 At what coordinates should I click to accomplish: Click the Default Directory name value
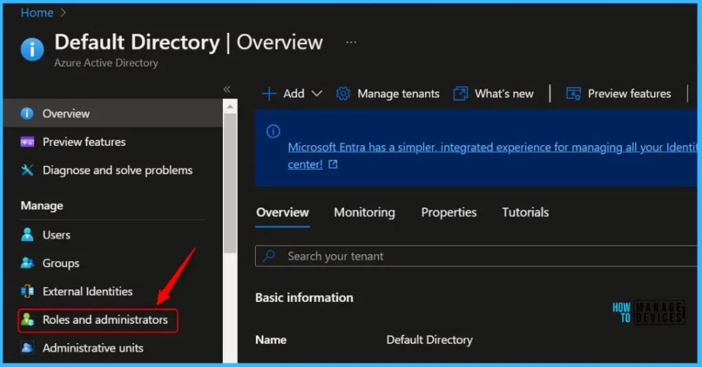click(x=429, y=340)
